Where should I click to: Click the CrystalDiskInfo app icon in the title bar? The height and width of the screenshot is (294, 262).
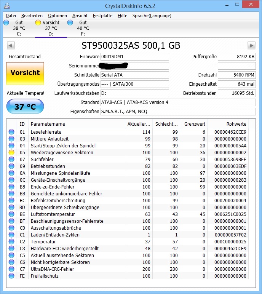pyautogui.click(x=7, y=6)
